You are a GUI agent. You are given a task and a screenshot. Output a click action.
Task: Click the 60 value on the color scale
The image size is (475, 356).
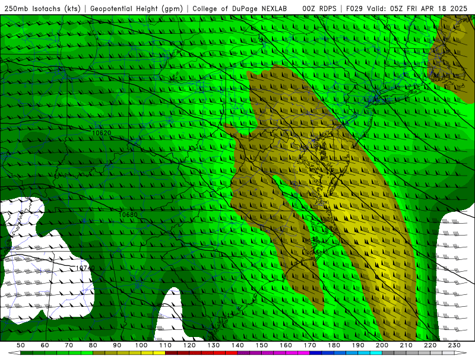click(x=45, y=345)
